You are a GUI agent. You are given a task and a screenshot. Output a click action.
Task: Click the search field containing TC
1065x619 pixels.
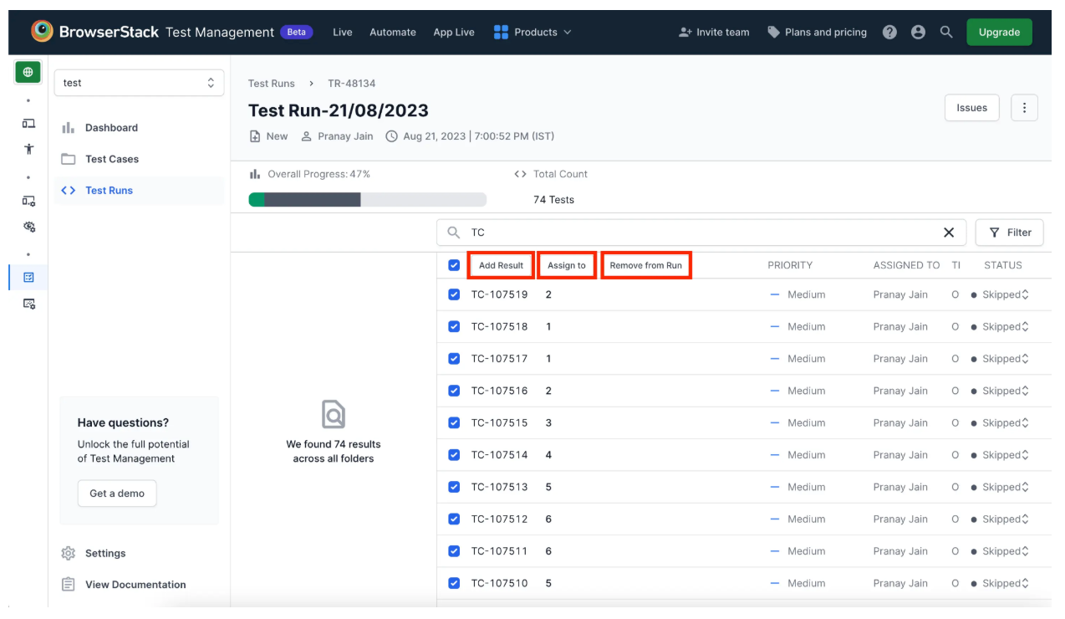coord(701,233)
